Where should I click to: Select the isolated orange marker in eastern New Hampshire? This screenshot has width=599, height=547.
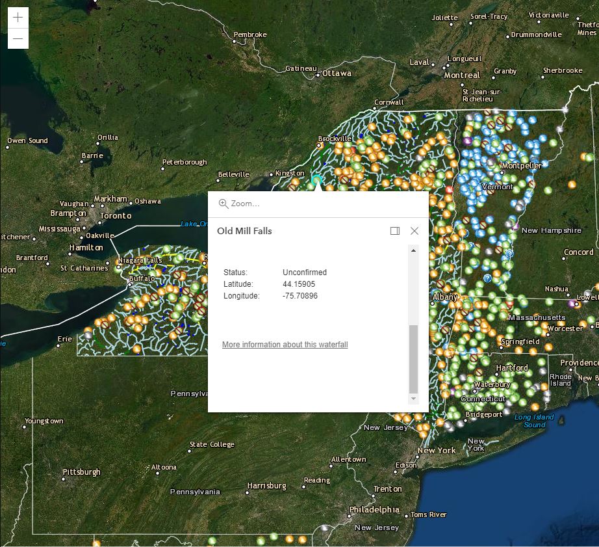[572, 185]
